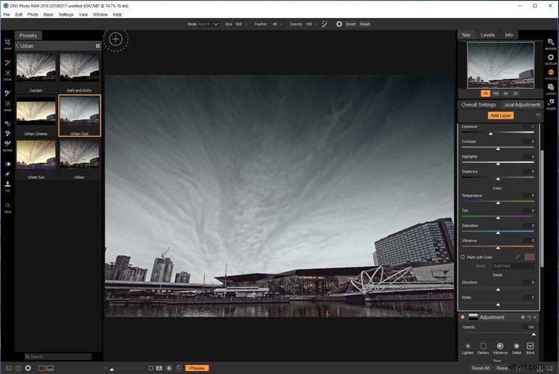Toggle show mask overlay icon
The image size is (559, 374).
click(169, 368)
